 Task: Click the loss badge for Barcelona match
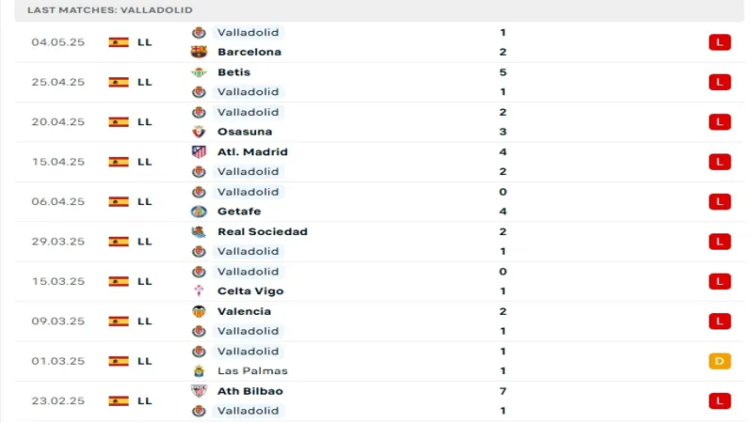720,42
